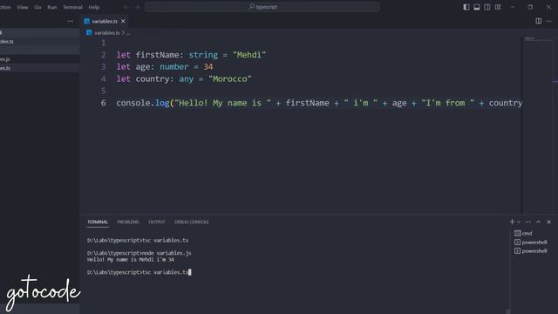Open the Help menu
Image resolution: width=558 pixels, height=314 pixels.
click(x=94, y=7)
